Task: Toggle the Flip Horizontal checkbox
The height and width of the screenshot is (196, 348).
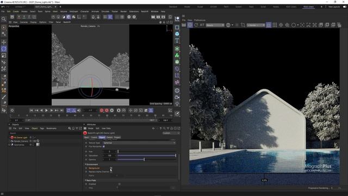Action: tap(104, 146)
